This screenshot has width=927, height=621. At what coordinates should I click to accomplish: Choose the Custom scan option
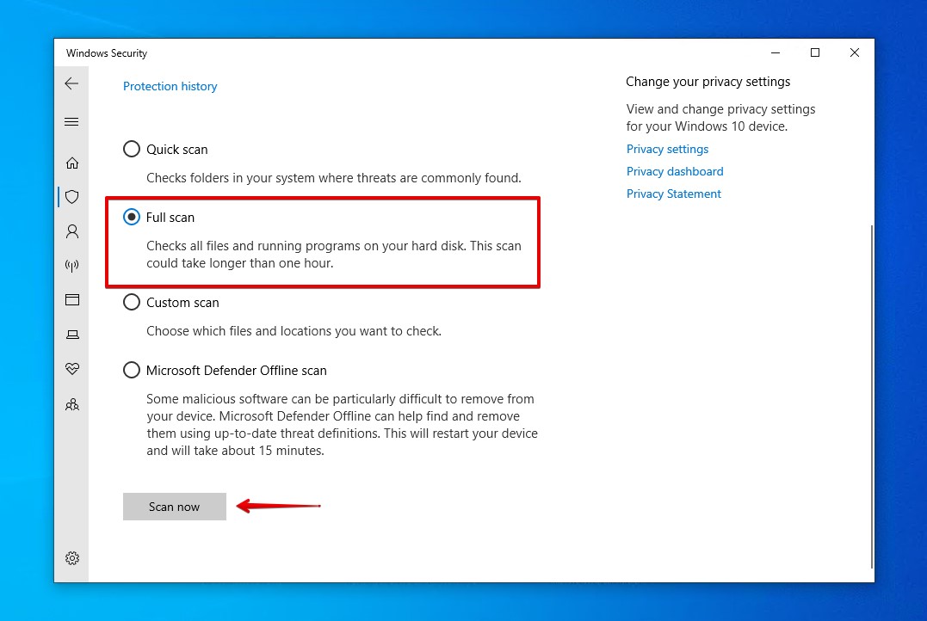(x=131, y=302)
